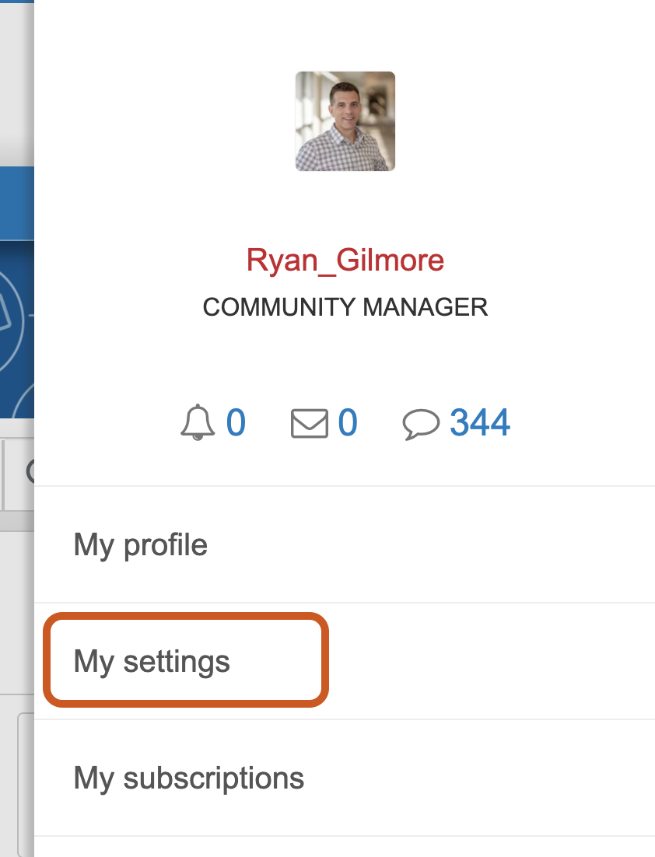The width and height of the screenshot is (655, 857).
Task: Open My subscriptions
Action: click(188, 778)
